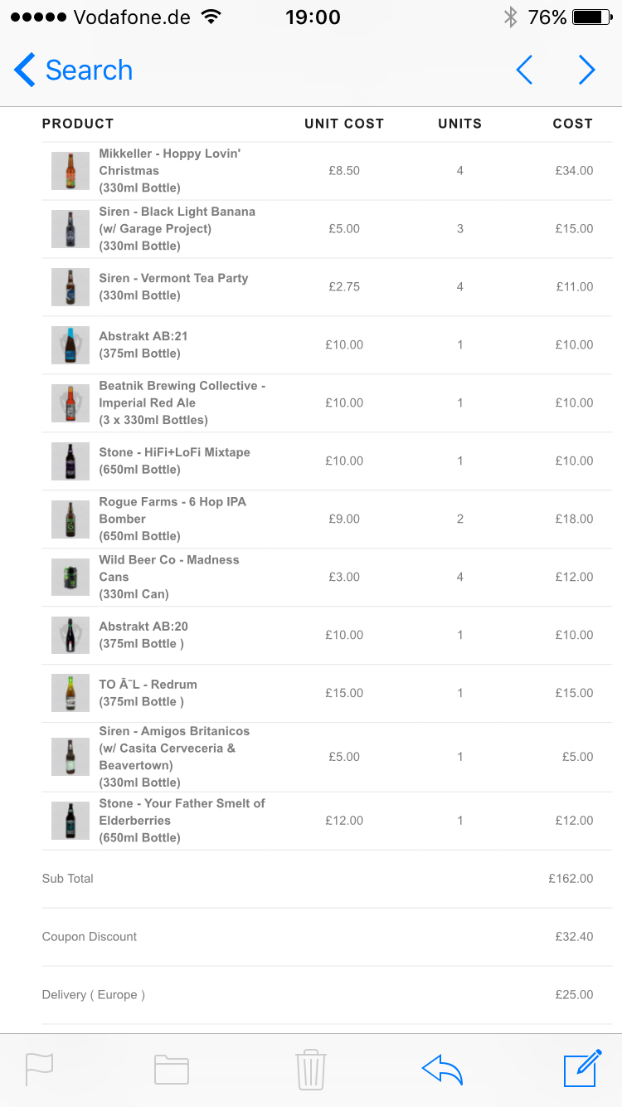622x1107 pixels.
Task: Tap the Mikkeller Hoppy Lovin' Christmas bottle thumbnail
Action: click(x=70, y=171)
